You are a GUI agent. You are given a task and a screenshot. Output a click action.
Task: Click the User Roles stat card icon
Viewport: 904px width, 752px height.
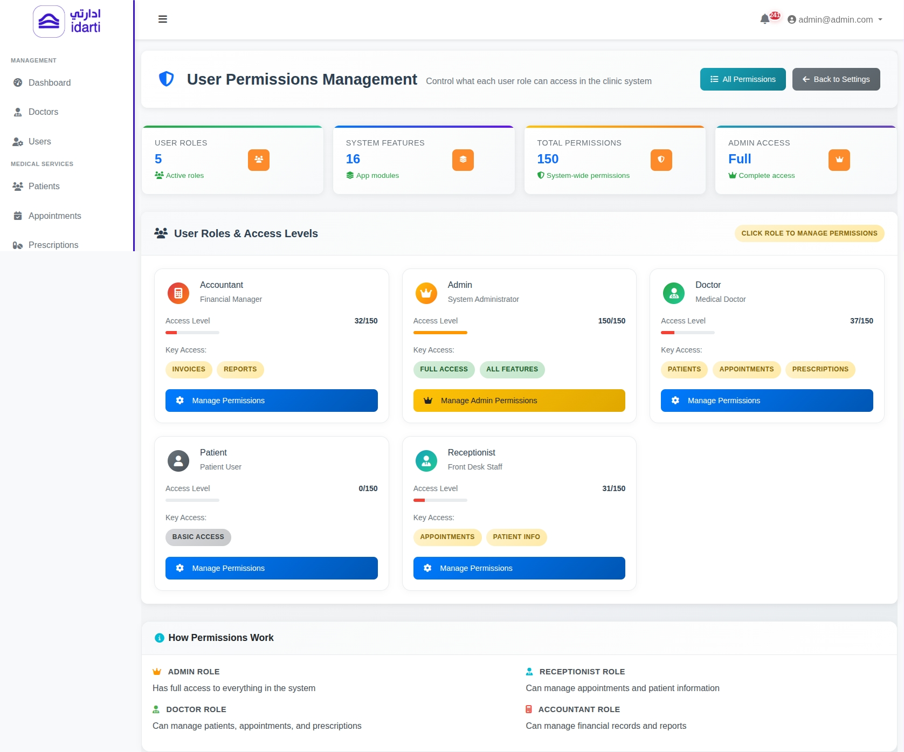pos(259,160)
